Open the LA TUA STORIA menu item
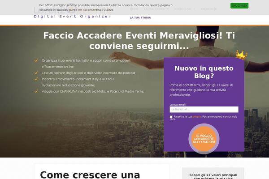Screen dimensions: 269x179 pyautogui.click(x=140, y=17)
